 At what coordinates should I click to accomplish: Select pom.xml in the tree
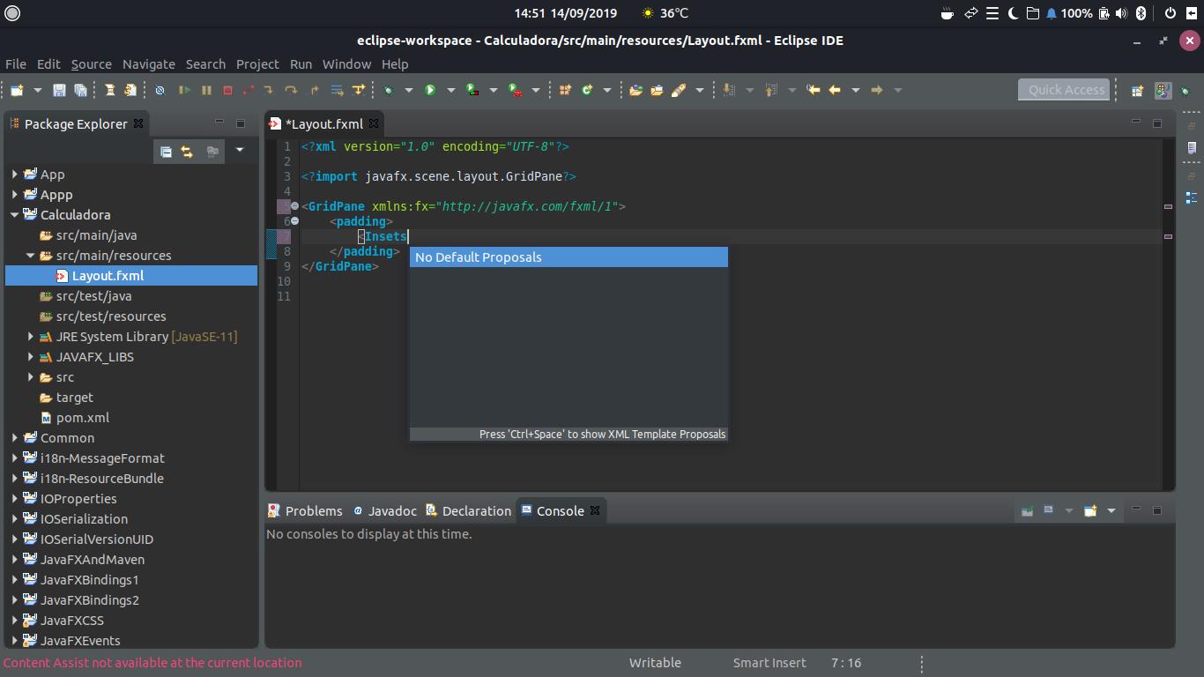pos(83,418)
